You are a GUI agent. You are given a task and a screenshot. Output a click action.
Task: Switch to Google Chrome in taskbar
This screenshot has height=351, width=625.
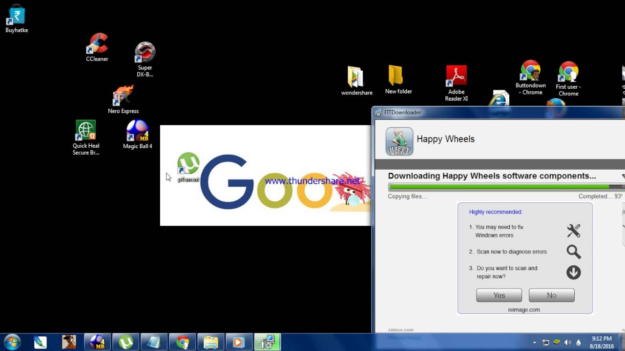point(183,342)
